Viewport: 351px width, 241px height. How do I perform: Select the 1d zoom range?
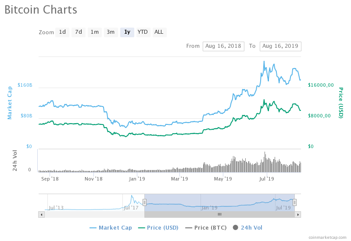pyautogui.click(x=62, y=32)
